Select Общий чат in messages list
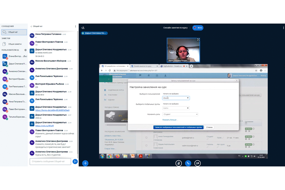The height and width of the screenshot is (190, 285). [x=14, y=32]
